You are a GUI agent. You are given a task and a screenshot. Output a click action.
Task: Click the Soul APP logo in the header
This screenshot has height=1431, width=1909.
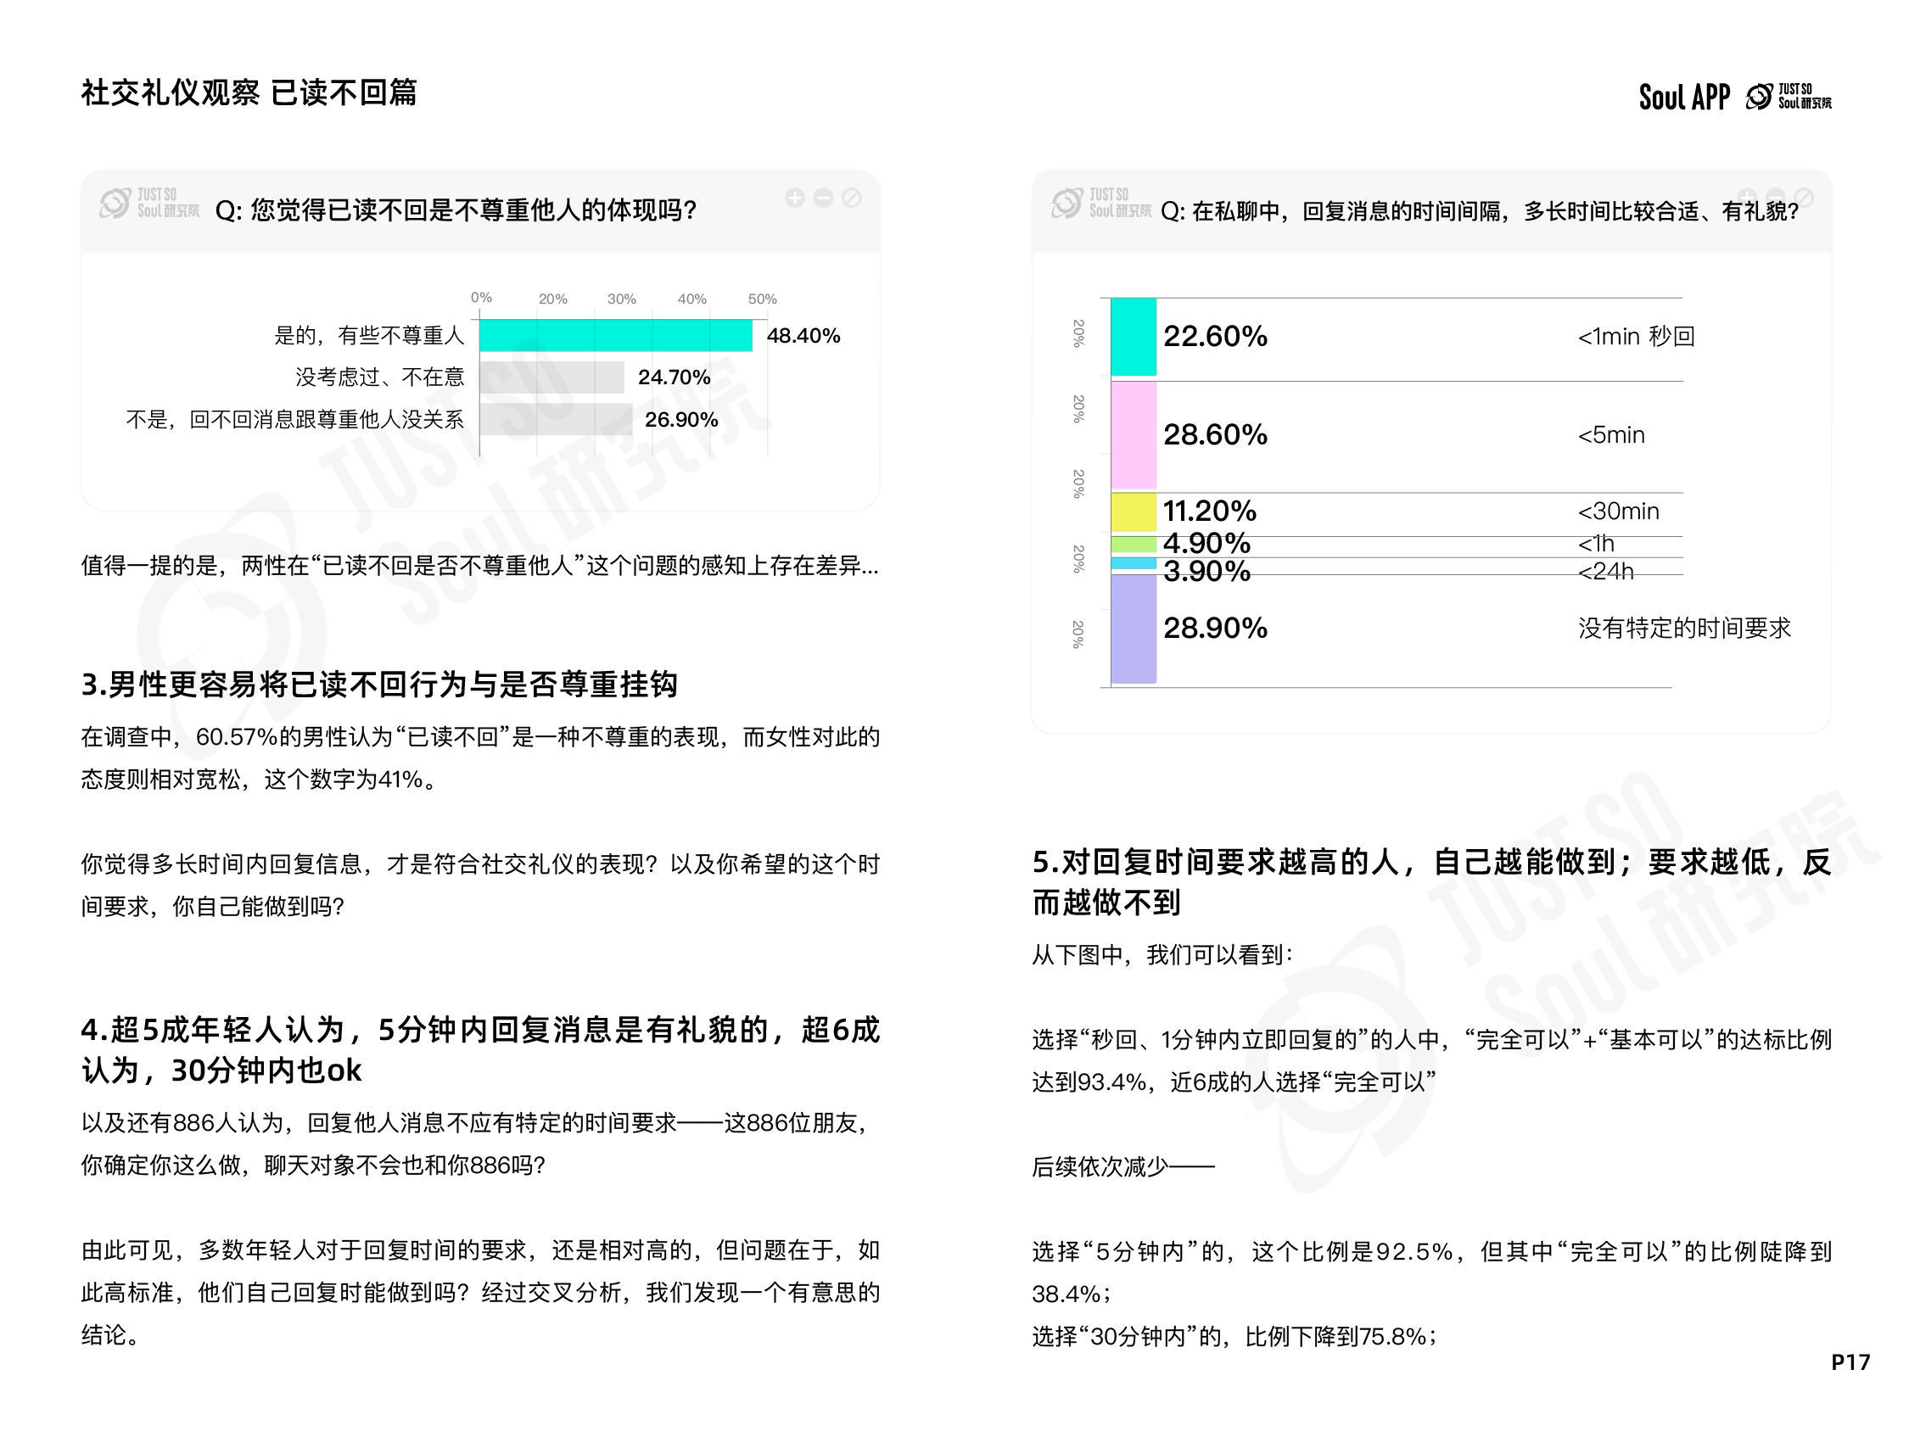pyautogui.click(x=1684, y=97)
